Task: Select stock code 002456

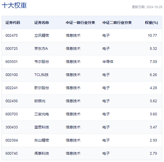Action: [12, 101]
